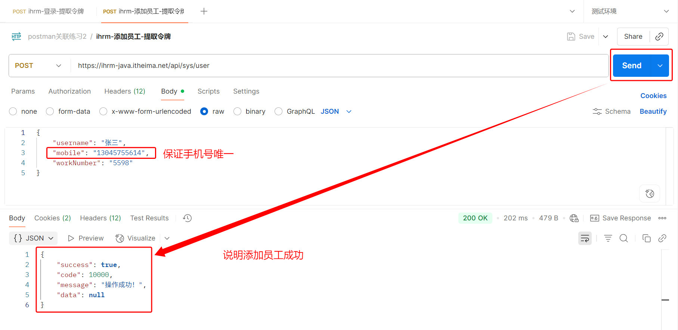Open the Cookies link
This screenshot has width=678, height=330.
[653, 96]
